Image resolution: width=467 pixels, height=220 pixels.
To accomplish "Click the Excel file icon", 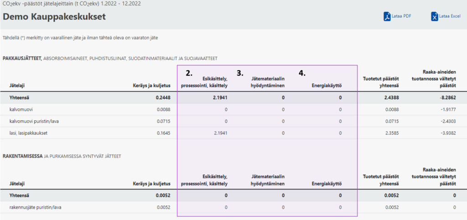I will pyautogui.click(x=435, y=16).
